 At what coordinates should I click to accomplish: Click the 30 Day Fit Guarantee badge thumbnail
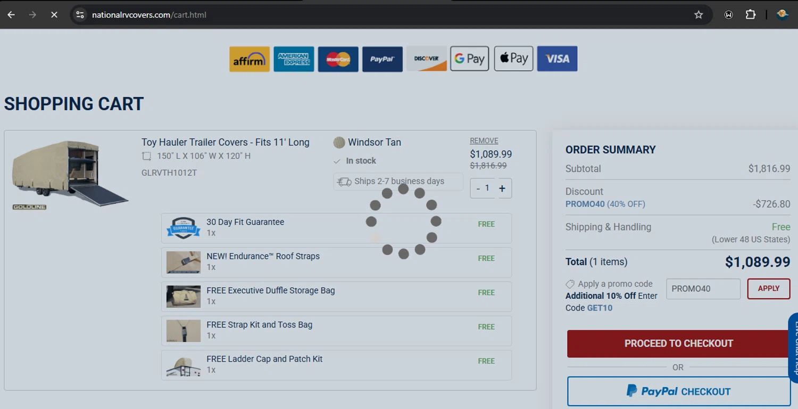point(184,228)
